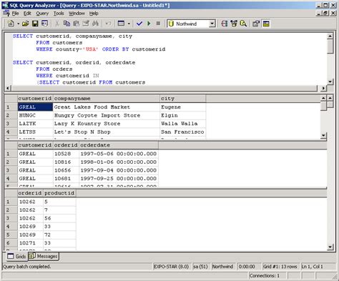This screenshot has height=281, width=339.
Task: Click the Clear Window toolbar icon
Action: click(x=86, y=24)
